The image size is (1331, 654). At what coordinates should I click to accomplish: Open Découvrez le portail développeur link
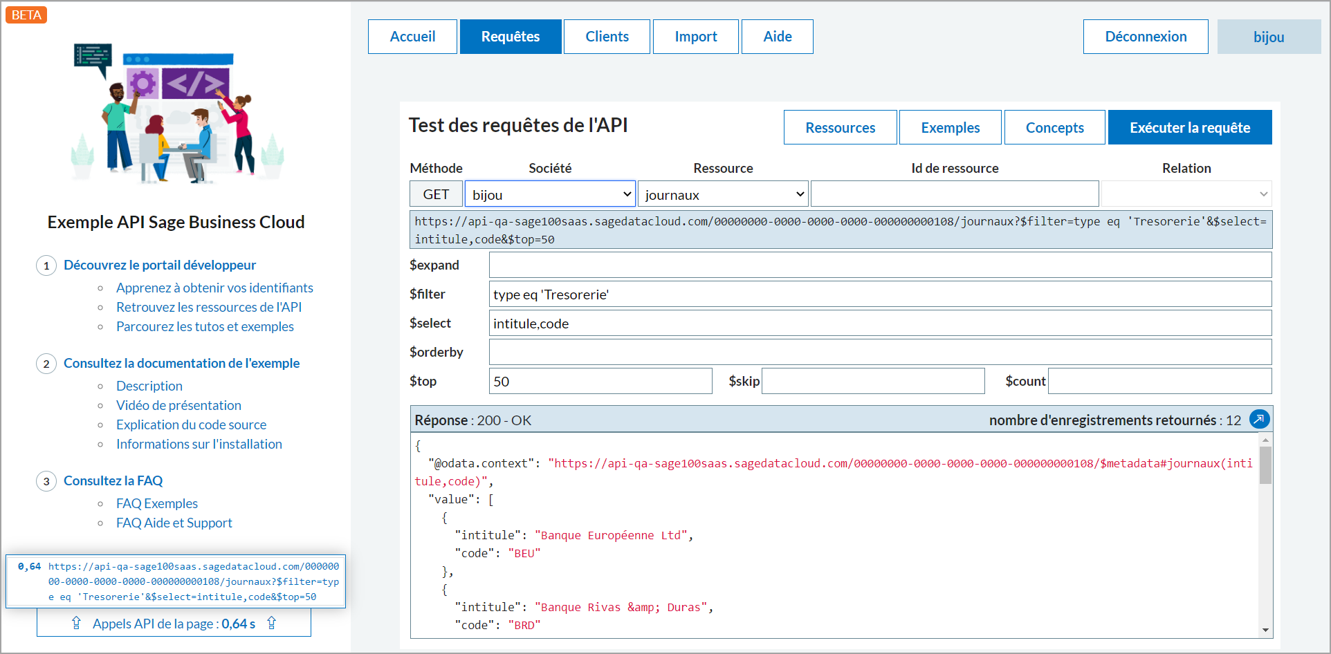pyautogui.click(x=160, y=265)
